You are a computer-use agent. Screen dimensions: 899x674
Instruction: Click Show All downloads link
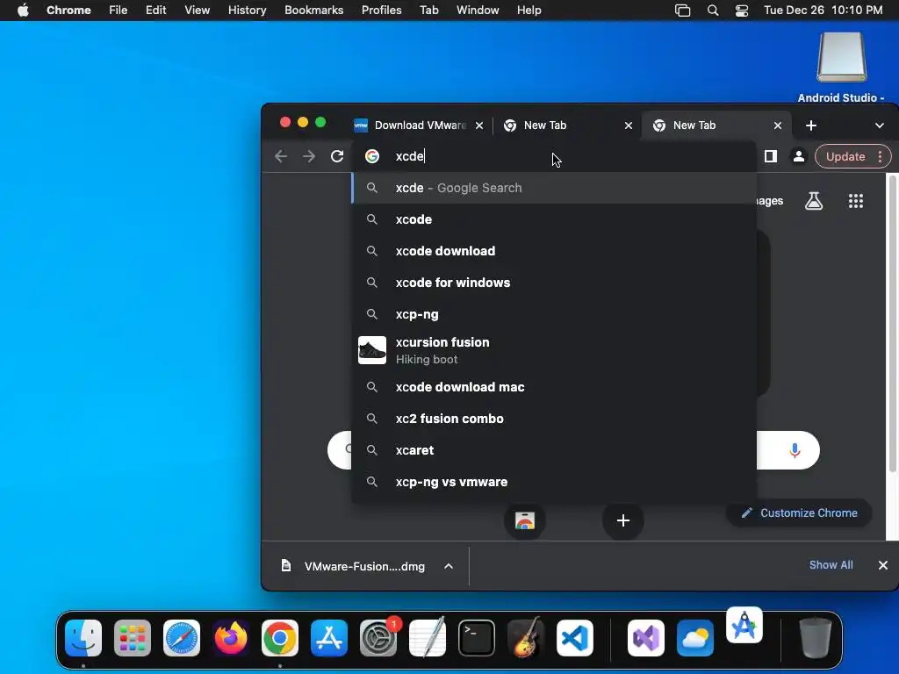pyautogui.click(x=831, y=565)
